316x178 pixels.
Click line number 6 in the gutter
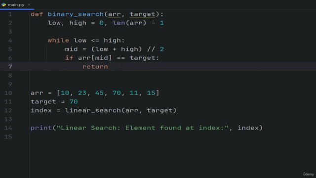coord(10,58)
